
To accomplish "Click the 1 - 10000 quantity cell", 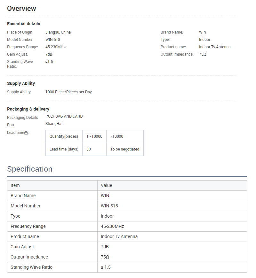I will coord(94,136).
